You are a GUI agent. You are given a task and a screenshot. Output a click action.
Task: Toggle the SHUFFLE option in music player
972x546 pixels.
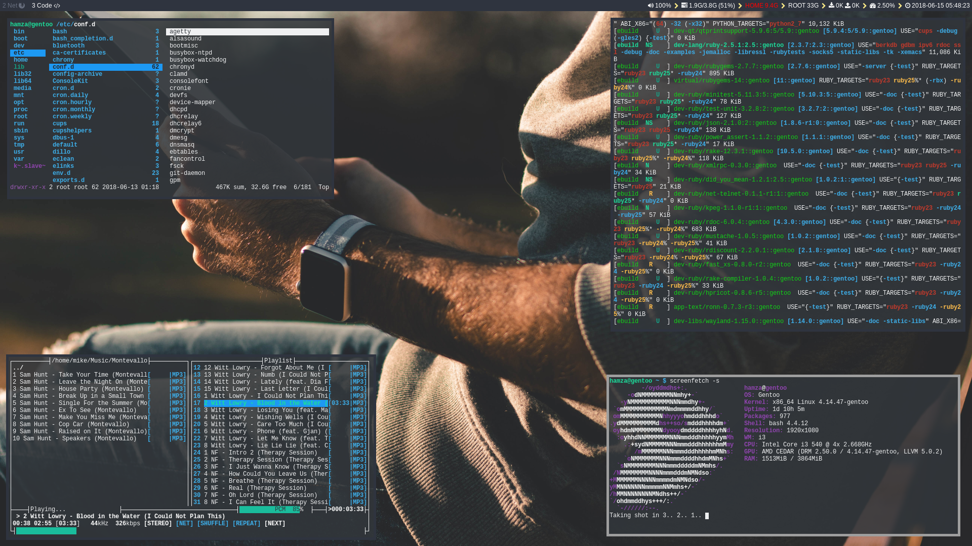point(213,524)
